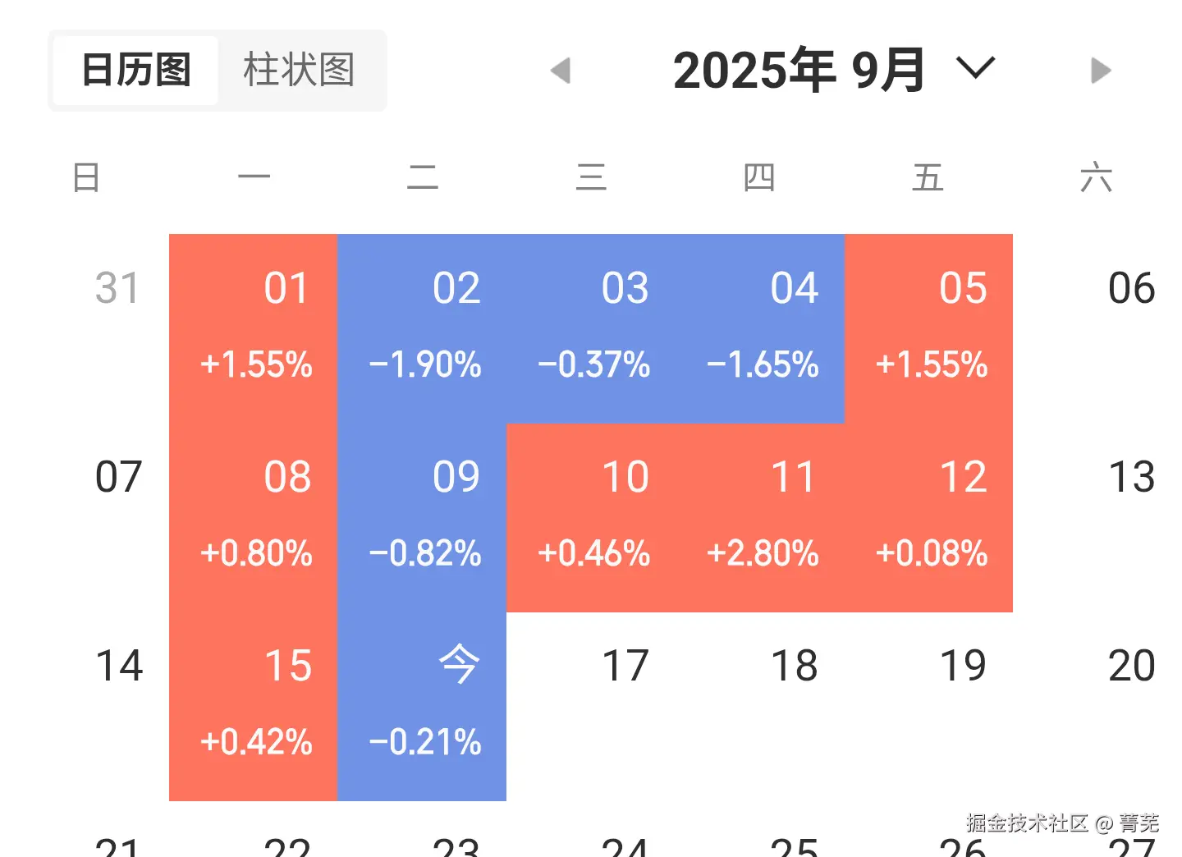This screenshot has width=1182, height=857.
Task: Switch to the 日历图 calendar view tab
Action: click(x=136, y=70)
